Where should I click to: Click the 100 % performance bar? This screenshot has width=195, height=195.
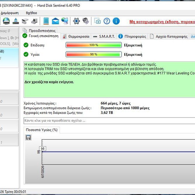click(94, 45)
